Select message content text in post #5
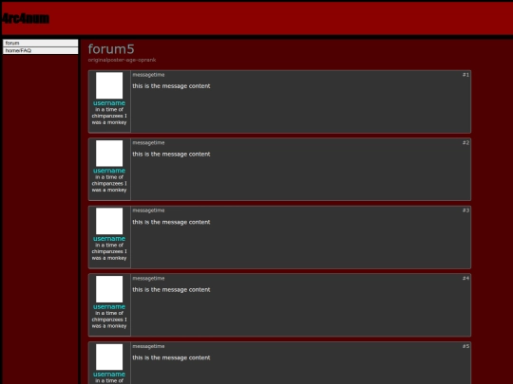Viewport: 513px width, 384px height. click(171, 357)
